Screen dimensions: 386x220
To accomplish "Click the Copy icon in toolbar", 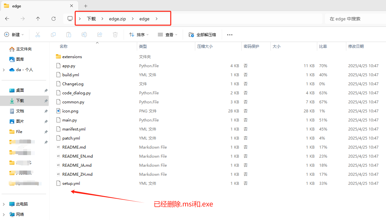I will point(53,35).
